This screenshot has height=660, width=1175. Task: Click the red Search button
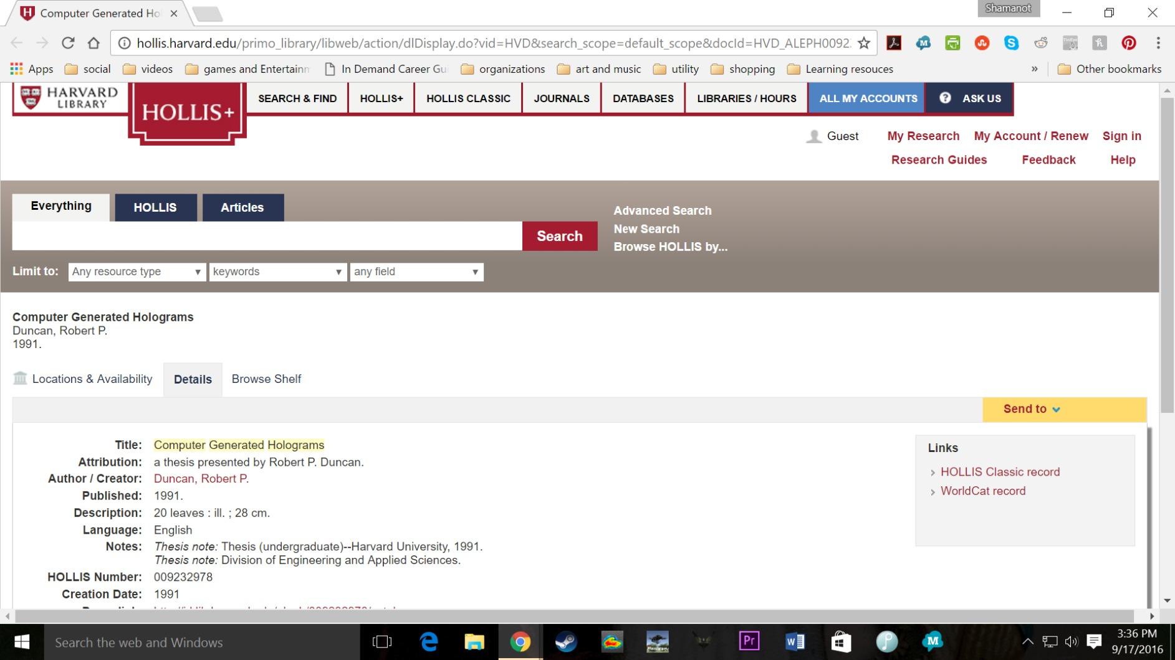(560, 236)
